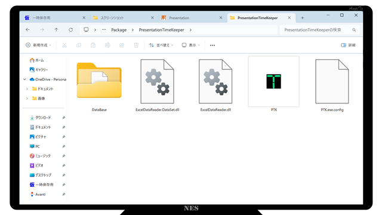Select 画像 folder under OneDrive
The image size is (382, 215).
pos(38,99)
